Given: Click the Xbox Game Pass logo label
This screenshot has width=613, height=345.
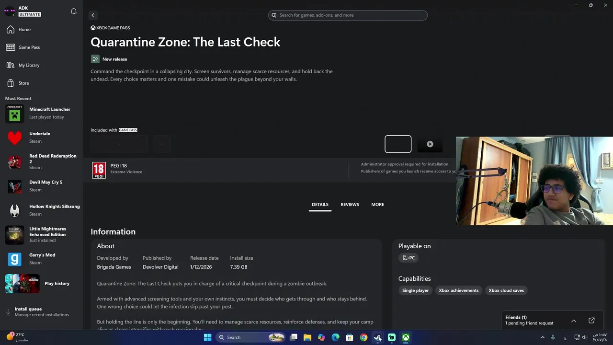Looking at the screenshot, I should (110, 28).
